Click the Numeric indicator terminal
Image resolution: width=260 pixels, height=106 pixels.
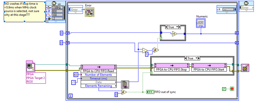[201, 23]
